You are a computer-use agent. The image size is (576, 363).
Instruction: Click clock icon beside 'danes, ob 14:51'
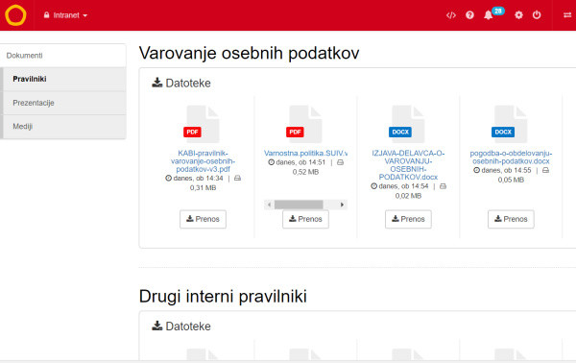click(271, 162)
